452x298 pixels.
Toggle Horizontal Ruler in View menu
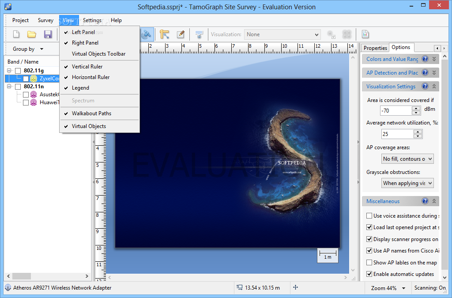99,77
